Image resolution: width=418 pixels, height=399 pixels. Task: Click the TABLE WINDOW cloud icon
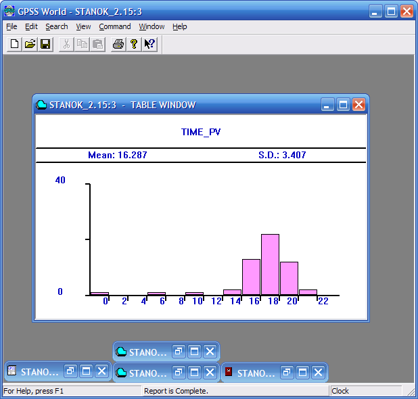(41, 105)
